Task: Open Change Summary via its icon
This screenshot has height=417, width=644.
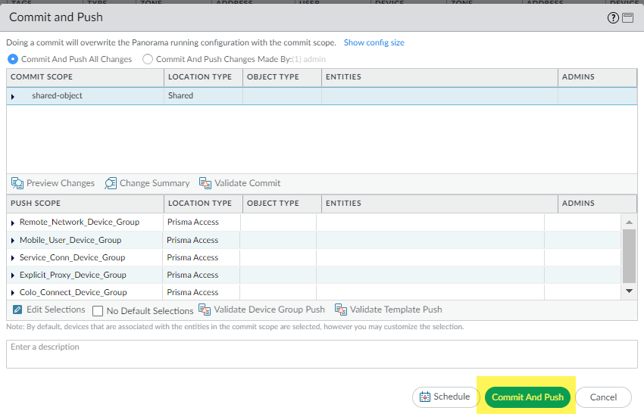Action: pyautogui.click(x=111, y=183)
